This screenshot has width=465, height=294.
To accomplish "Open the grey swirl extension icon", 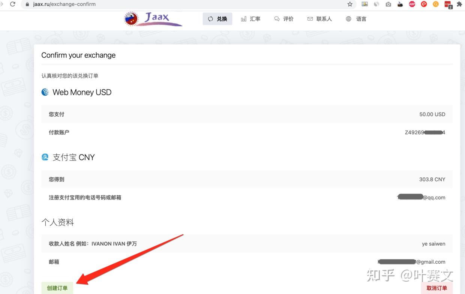I will click(x=376, y=4).
